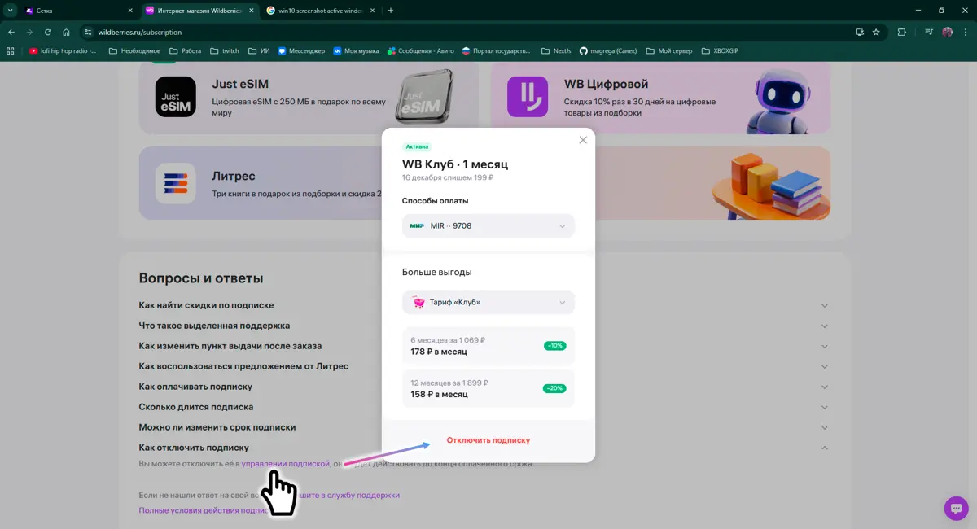The height and width of the screenshot is (529, 977).
Task: Expand the Сколько длится подписка question
Action: point(484,407)
